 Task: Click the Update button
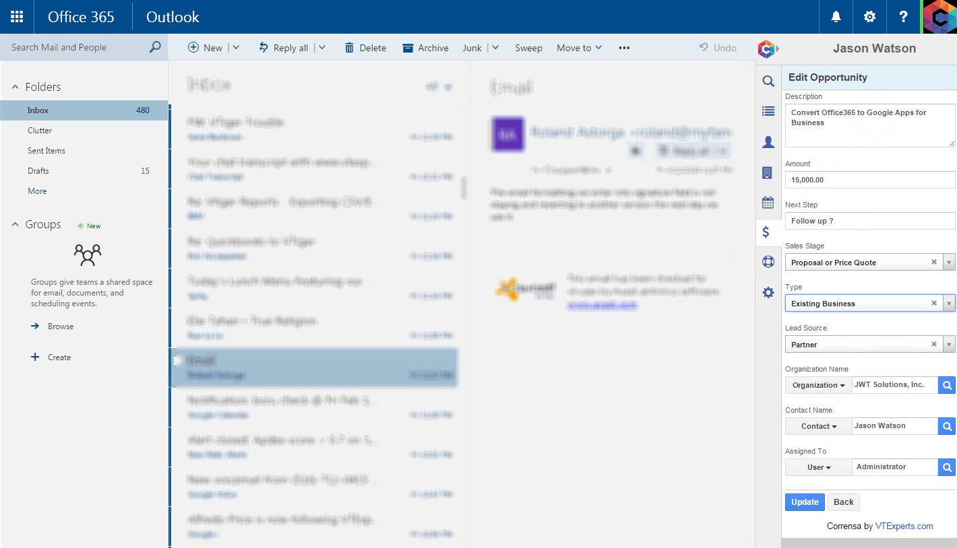tap(805, 502)
